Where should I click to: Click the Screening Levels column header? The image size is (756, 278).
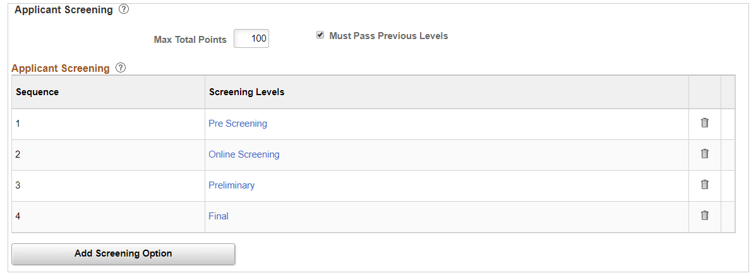(246, 92)
